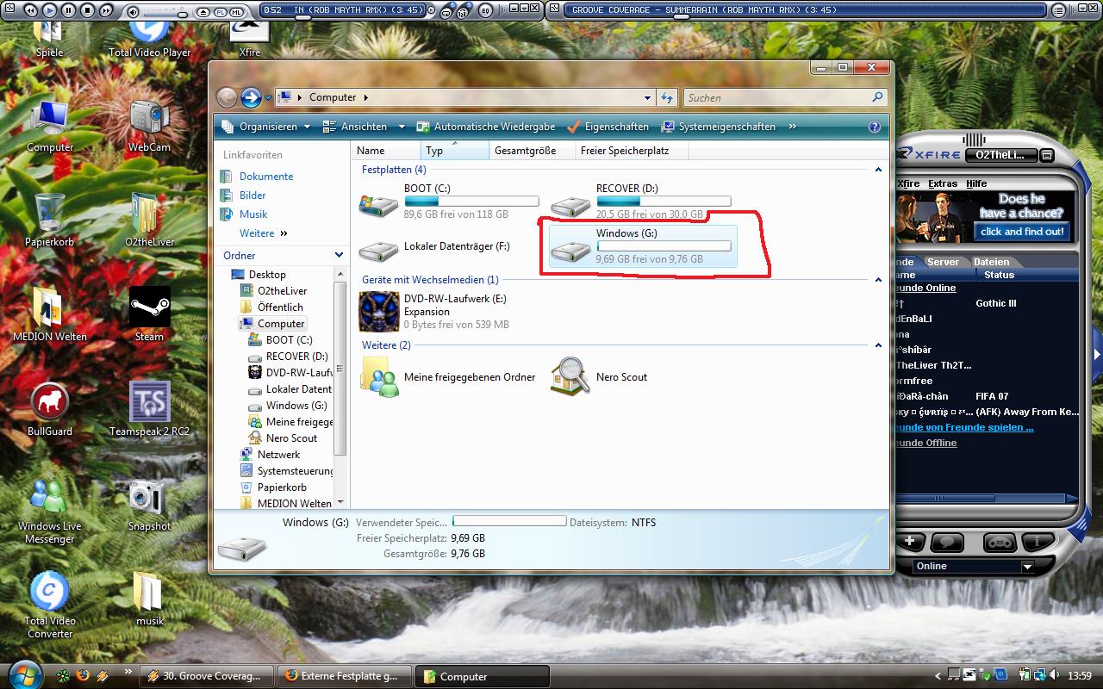Click the Ansichten toolbar button

356,127
